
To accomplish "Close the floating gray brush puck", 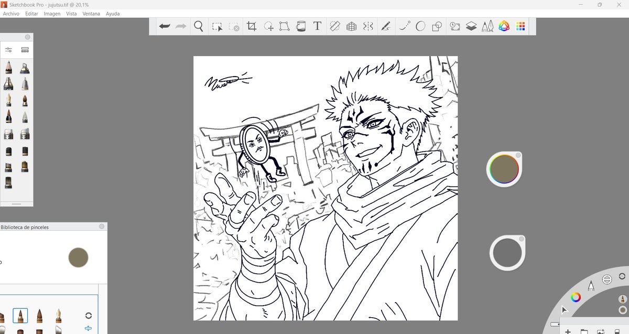I will (522, 239).
